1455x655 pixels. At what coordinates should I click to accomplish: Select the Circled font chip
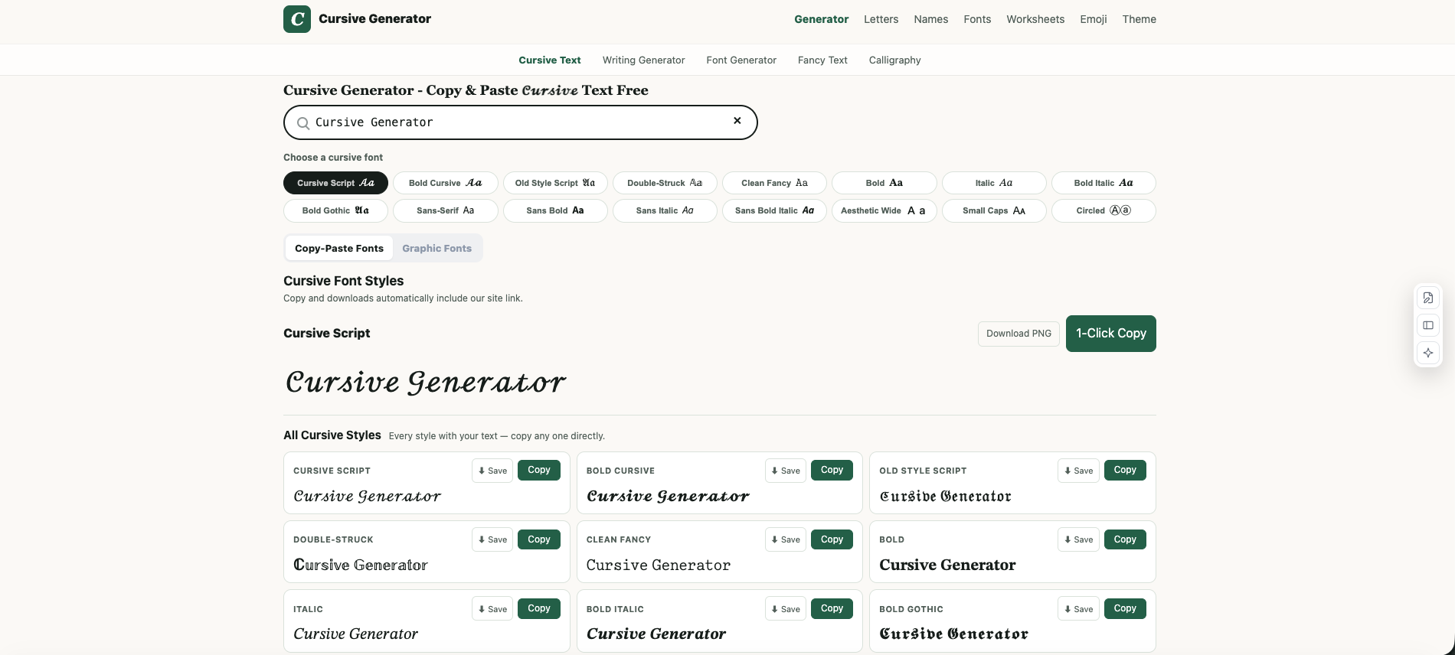[1104, 210]
